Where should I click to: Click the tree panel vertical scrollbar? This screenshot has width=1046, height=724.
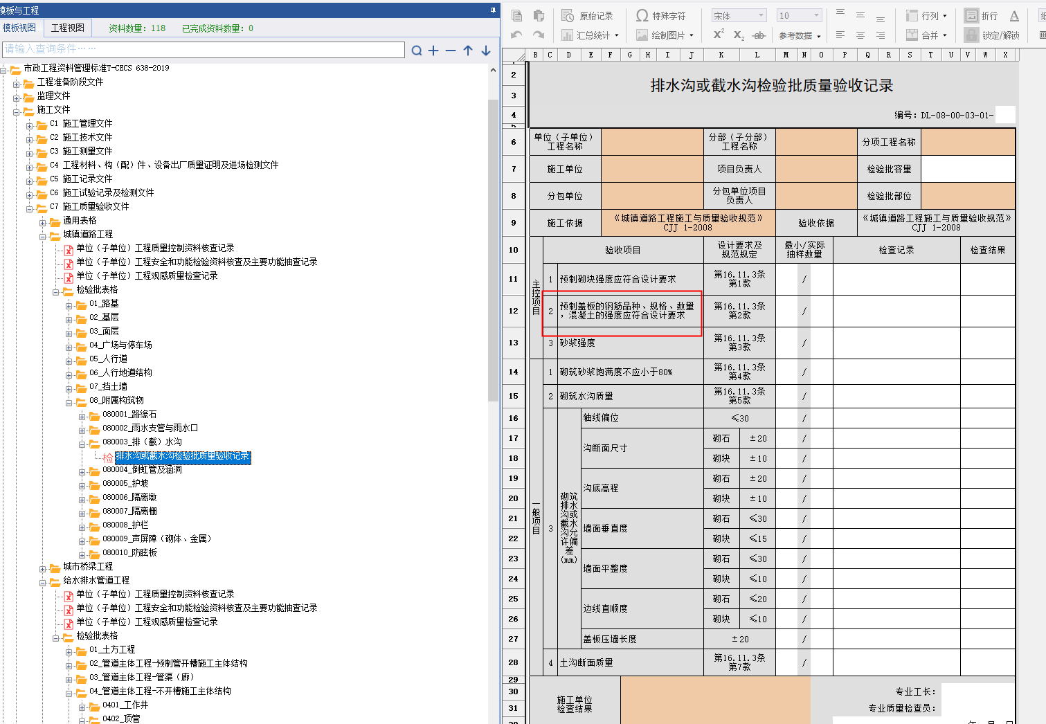pyautogui.click(x=493, y=249)
